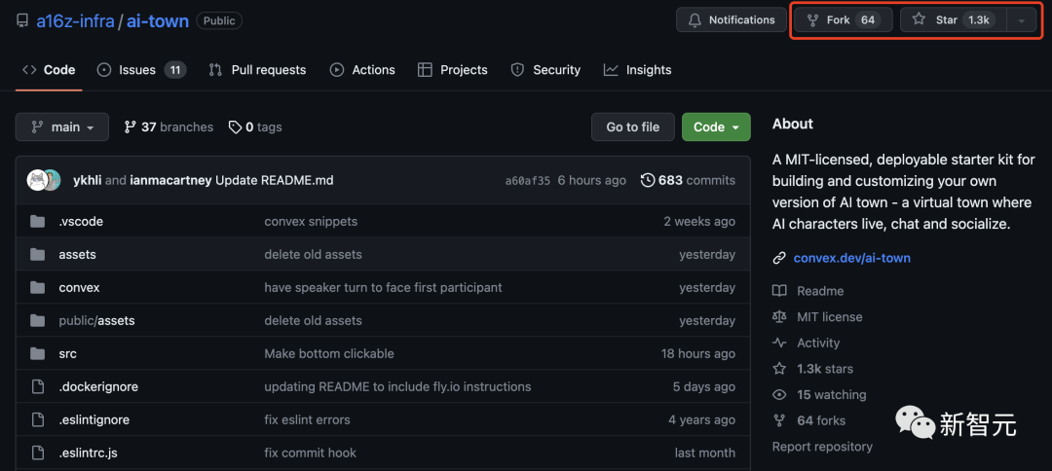Switch to the Issues tab
The image size is (1052, 471).
(x=141, y=70)
